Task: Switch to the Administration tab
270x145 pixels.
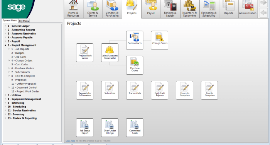Action: pos(248,9)
